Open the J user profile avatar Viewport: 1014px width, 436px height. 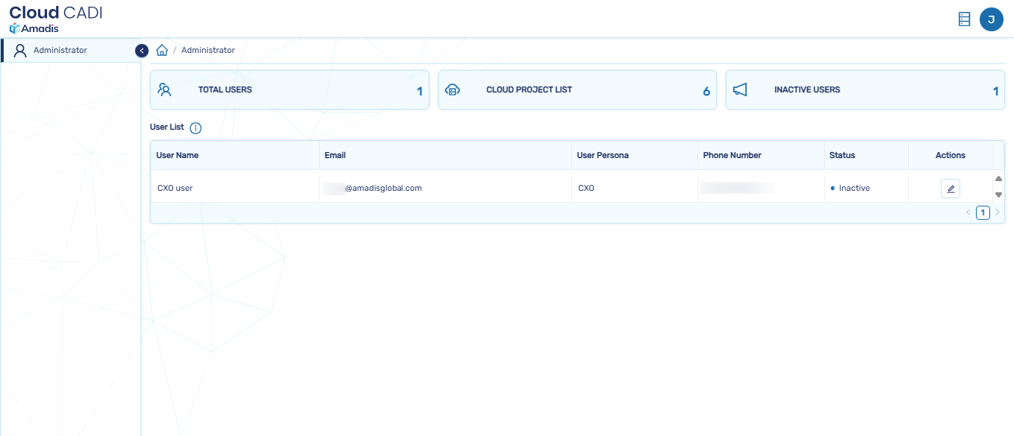991,19
